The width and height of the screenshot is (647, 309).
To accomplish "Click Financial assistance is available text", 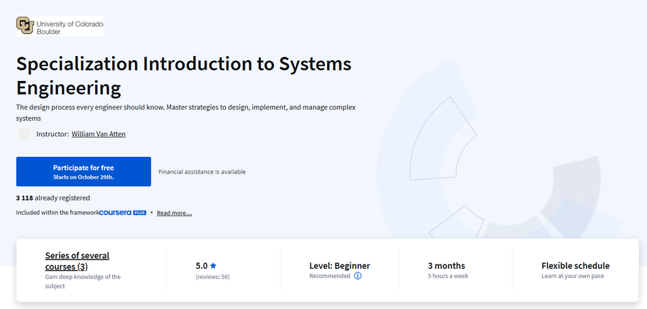I will coord(202,171).
